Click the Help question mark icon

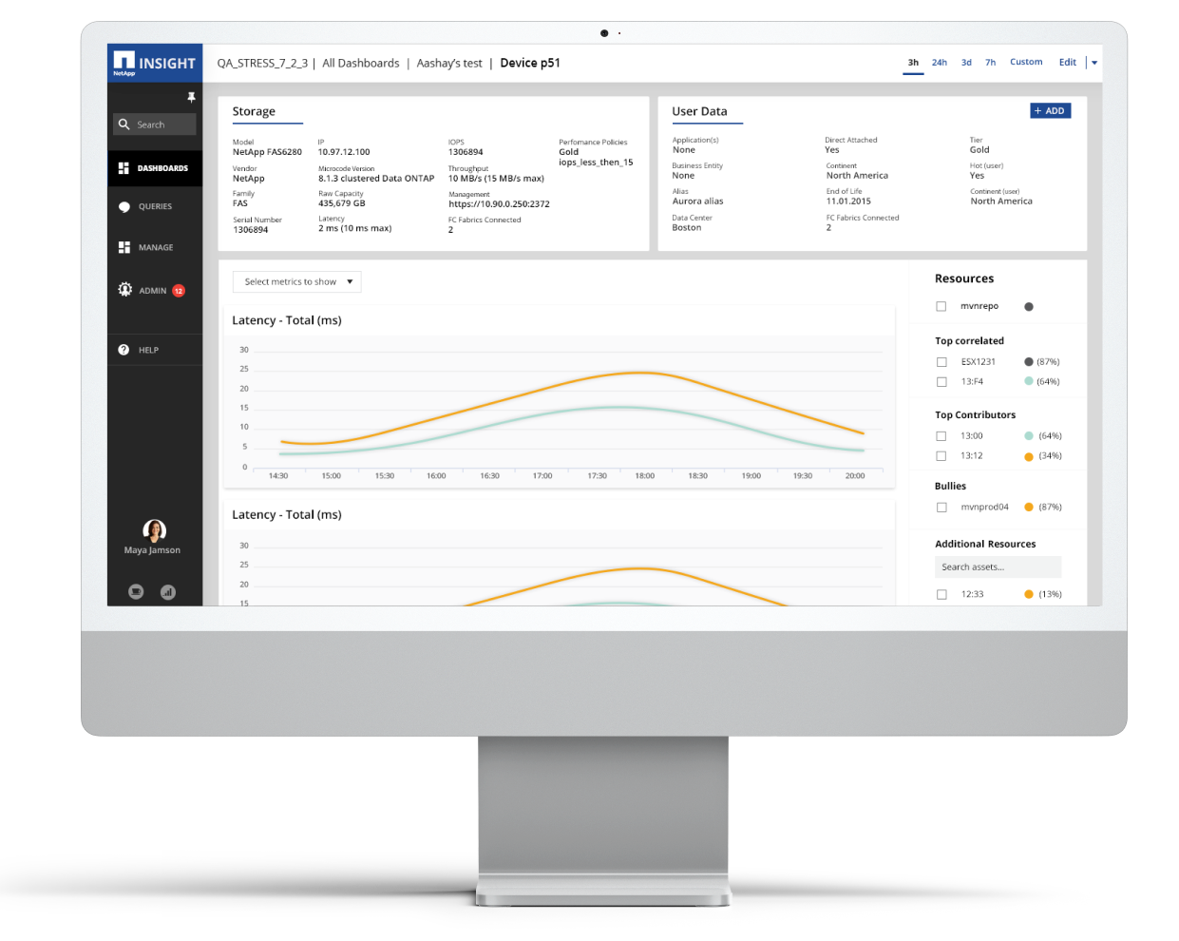[x=124, y=350]
